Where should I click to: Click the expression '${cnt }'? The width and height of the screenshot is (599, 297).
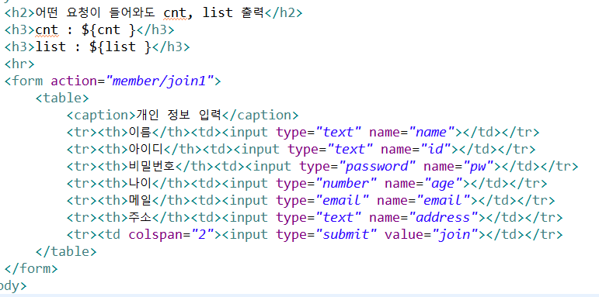(109, 30)
